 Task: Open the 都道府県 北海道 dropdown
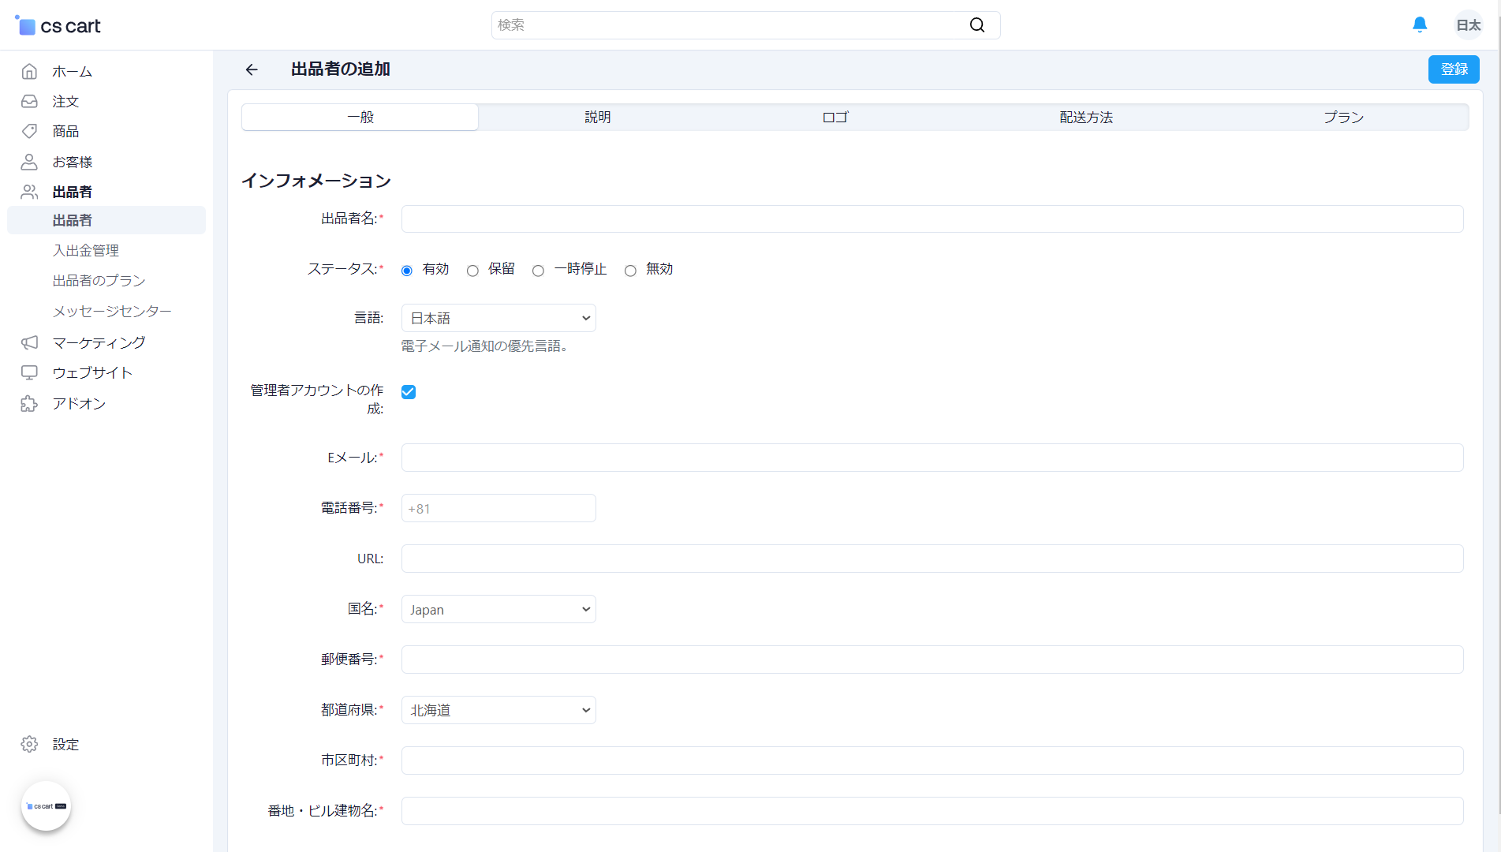(498, 710)
